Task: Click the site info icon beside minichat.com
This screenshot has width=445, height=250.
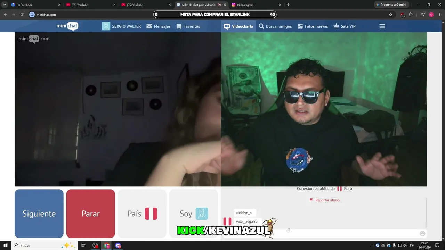Action: [32, 15]
